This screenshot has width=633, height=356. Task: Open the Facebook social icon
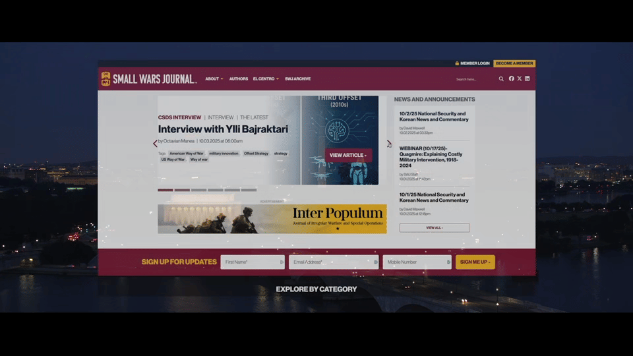(x=512, y=78)
